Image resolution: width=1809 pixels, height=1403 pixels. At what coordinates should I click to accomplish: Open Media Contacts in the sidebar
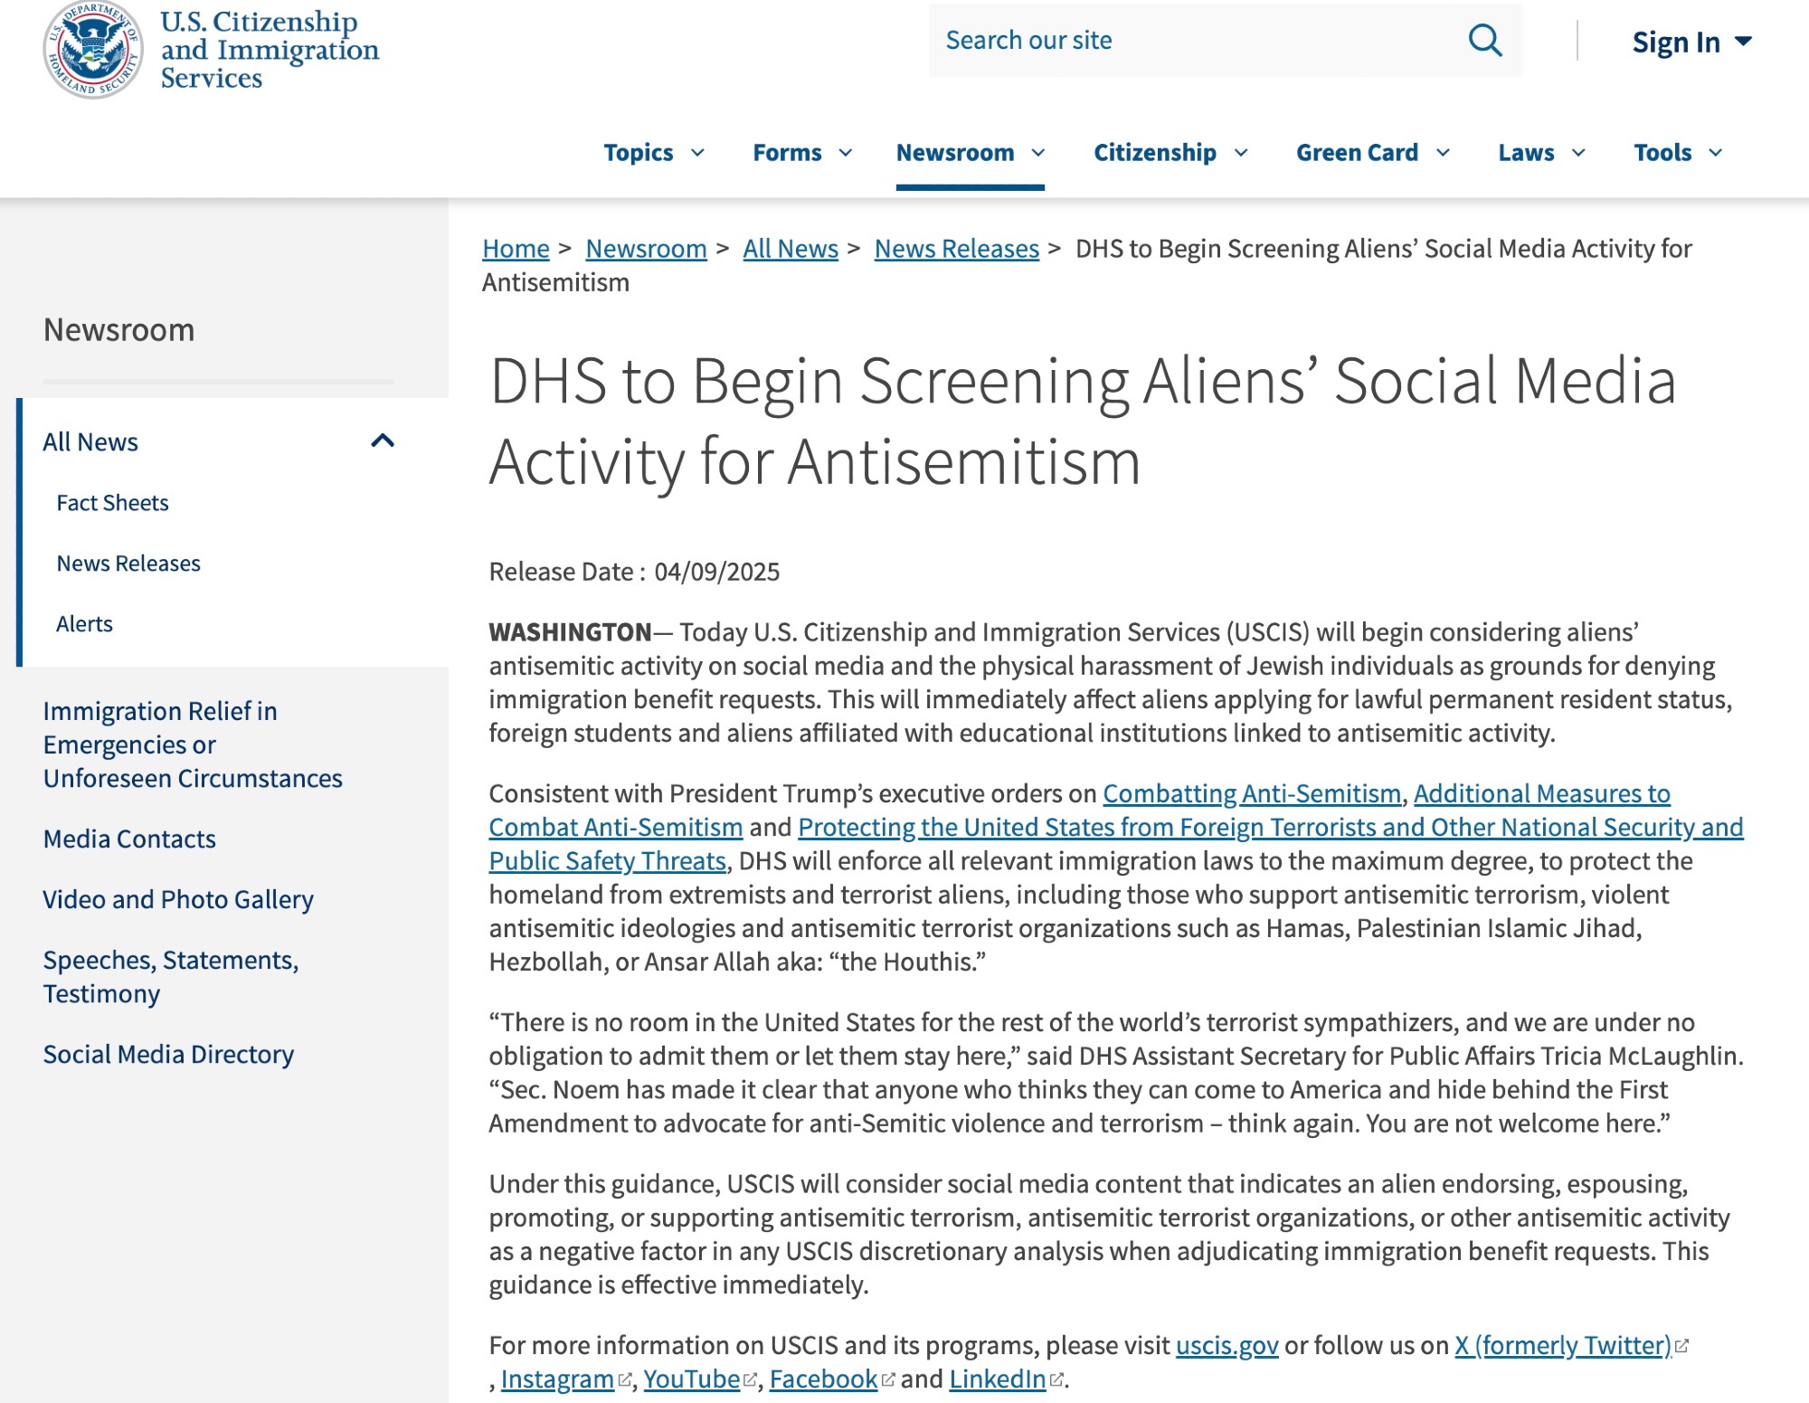click(129, 839)
